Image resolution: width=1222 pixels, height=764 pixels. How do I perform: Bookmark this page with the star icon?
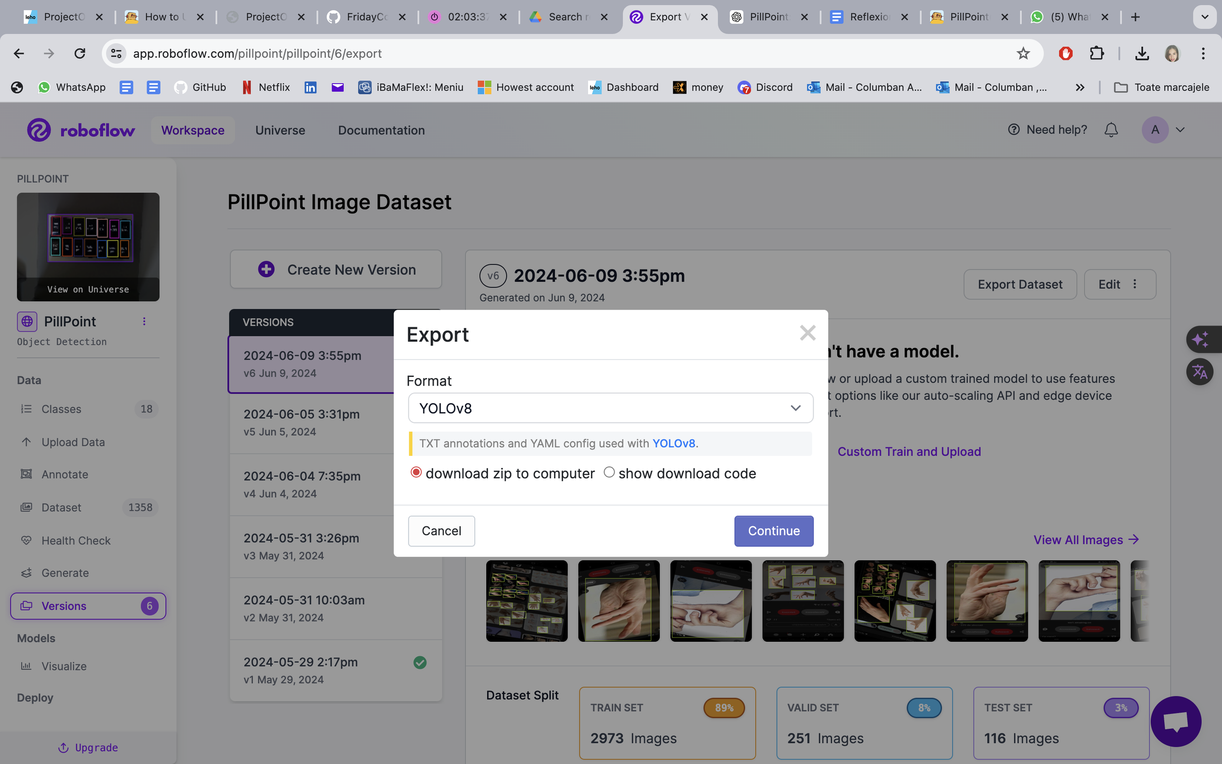(1023, 53)
